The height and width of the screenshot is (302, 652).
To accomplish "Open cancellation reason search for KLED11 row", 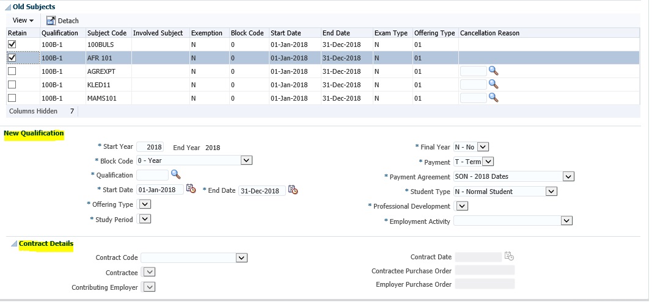I will pos(494,84).
